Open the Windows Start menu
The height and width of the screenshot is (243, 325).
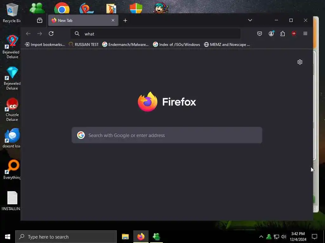point(8,237)
